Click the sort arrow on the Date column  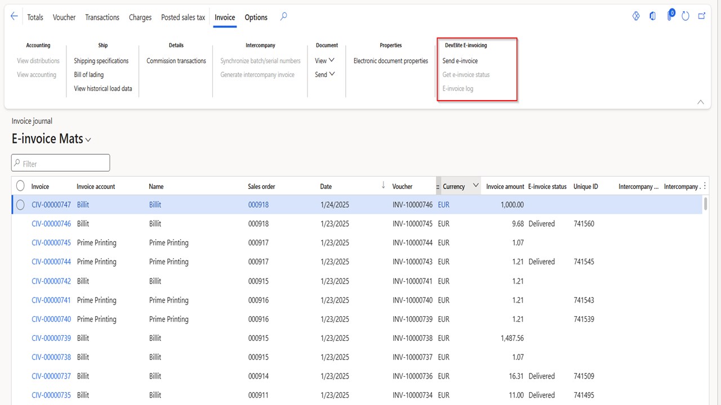click(384, 186)
